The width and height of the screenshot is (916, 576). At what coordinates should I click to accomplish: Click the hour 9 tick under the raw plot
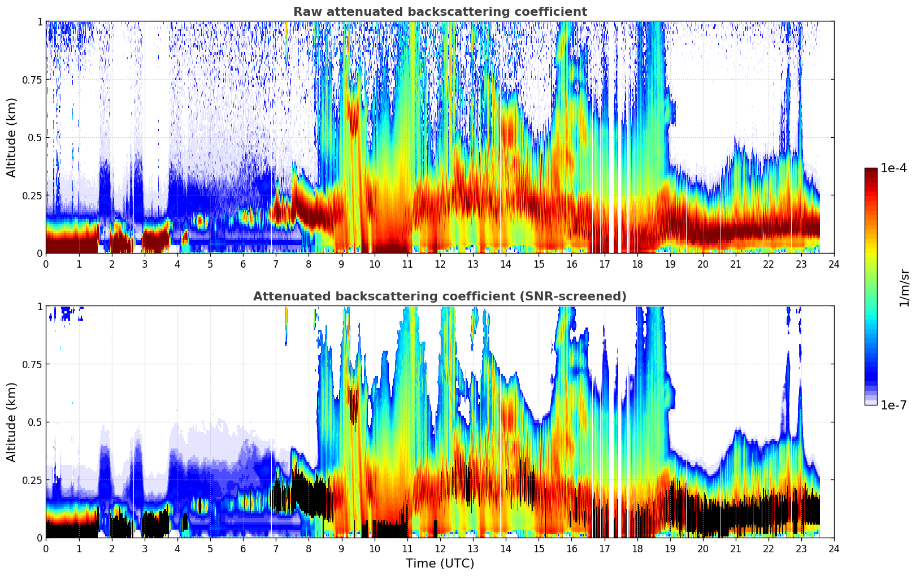pos(341,264)
